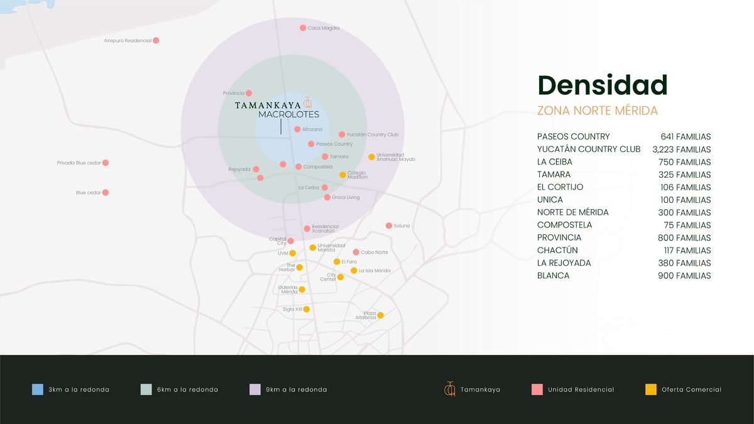This screenshot has height=424, width=754.
Task: Click the yellow Oferta Comercial legend swatch
Action: click(651, 389)
